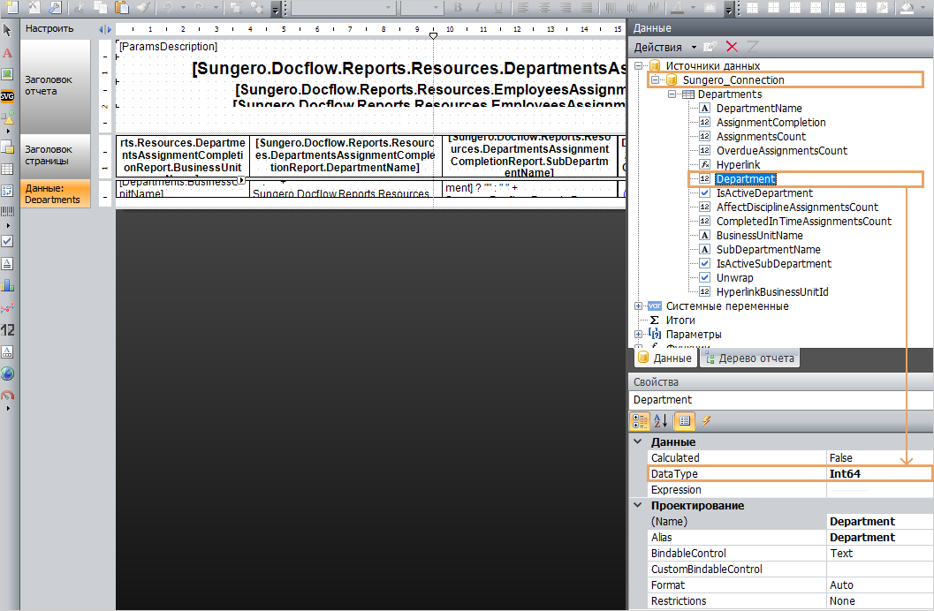The height and width of the screenshot is (611, 934).
Task: Select the Gauge object tool
Action: (7, 396)
